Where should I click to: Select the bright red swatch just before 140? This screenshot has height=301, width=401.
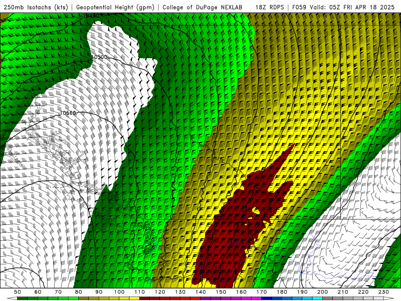[195, 298]
